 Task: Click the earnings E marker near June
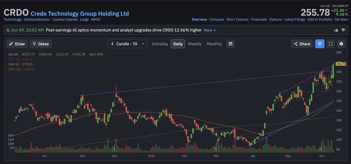coord(321,149)
